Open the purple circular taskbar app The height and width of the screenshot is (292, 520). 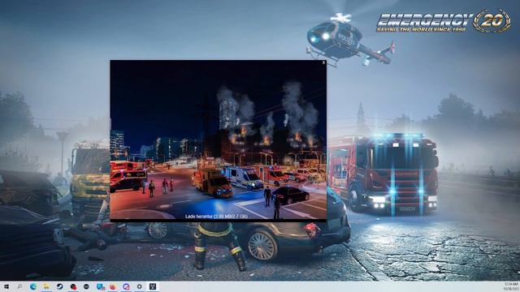point(127,286)
